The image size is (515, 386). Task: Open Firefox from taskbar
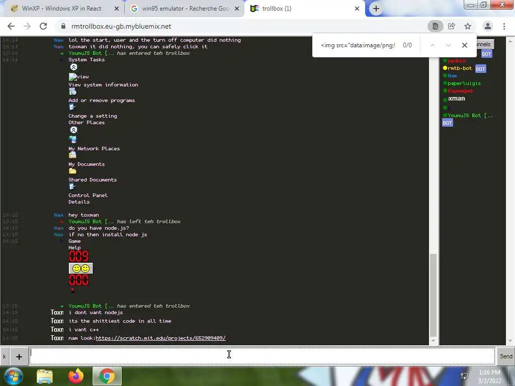point(76,376)
